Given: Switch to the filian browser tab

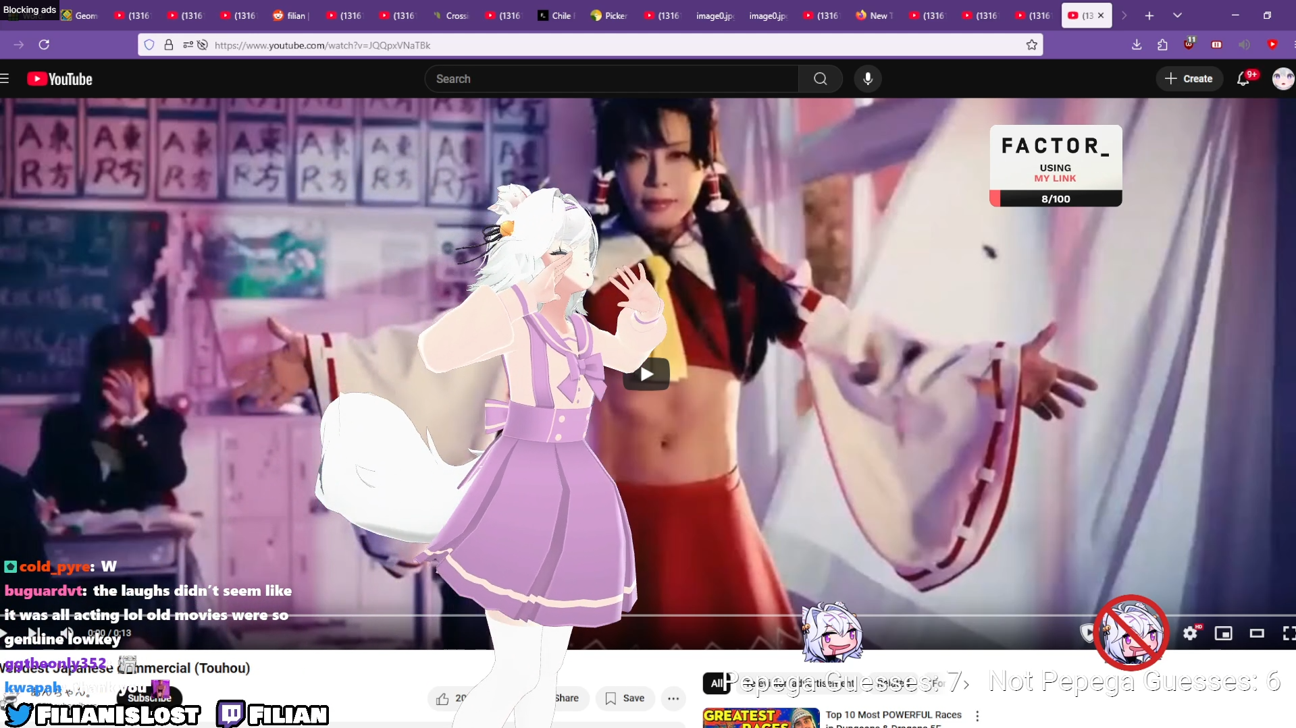Looking at the screenshot, I should coord(292,16).
